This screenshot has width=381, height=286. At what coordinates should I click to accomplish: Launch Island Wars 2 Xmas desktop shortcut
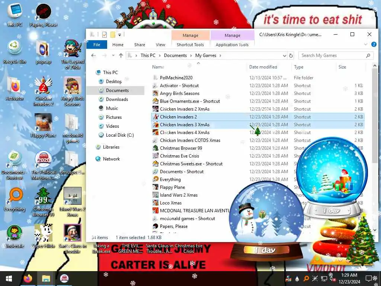73,202
